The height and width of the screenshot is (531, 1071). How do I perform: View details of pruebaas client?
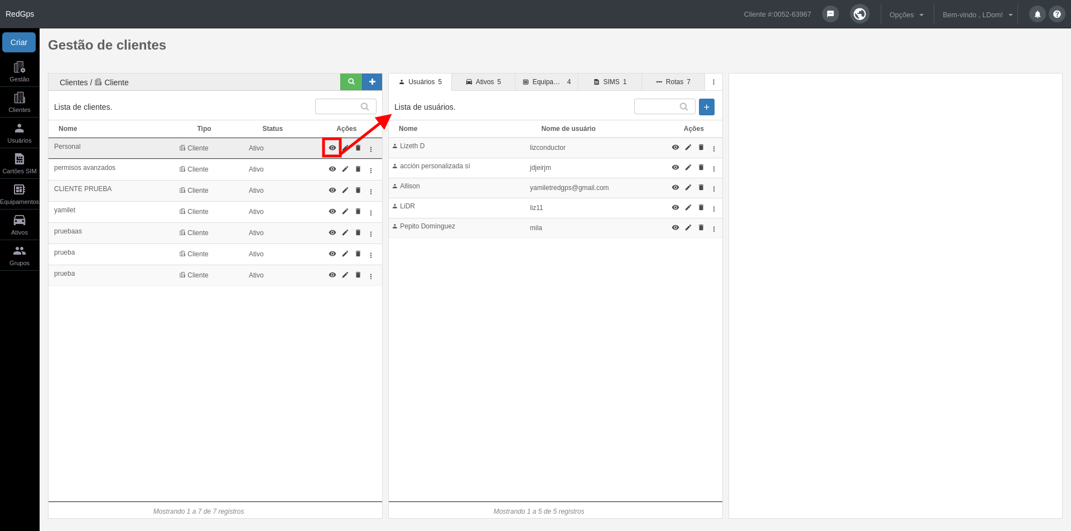(x=332, y=232)
